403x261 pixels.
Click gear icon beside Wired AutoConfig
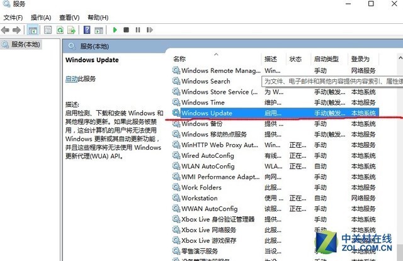[x=176, y=155]
